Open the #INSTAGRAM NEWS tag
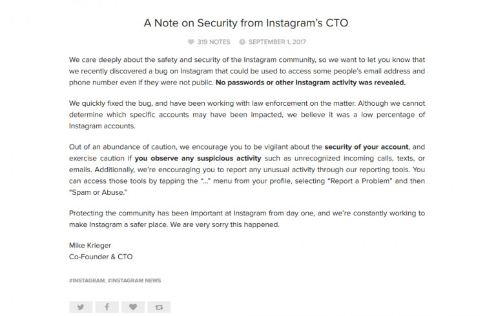Screen dimensions: 496x316 [x=134, y=281]
